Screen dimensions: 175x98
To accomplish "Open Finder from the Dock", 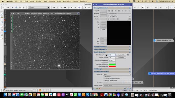I will pyautogui.click(x=5, y=95).
